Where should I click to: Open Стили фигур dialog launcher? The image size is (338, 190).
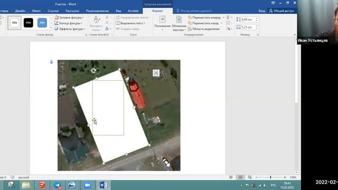pyautogui.click(x=86, y=35)
